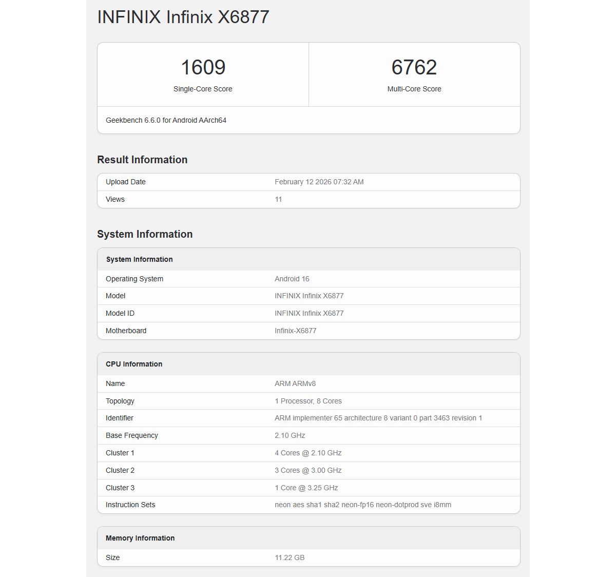Select the Memory Size value 11.22 GB
The width and height of the screenshot is (616, 577).
click(x=291, y=557)
